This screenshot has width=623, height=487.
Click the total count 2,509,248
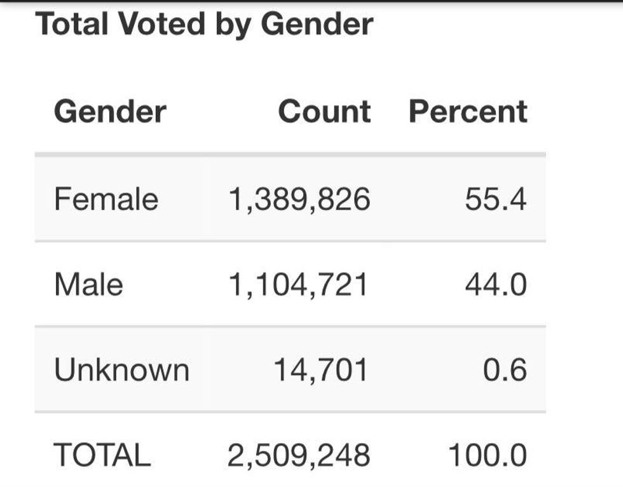[x=299, y=455]
